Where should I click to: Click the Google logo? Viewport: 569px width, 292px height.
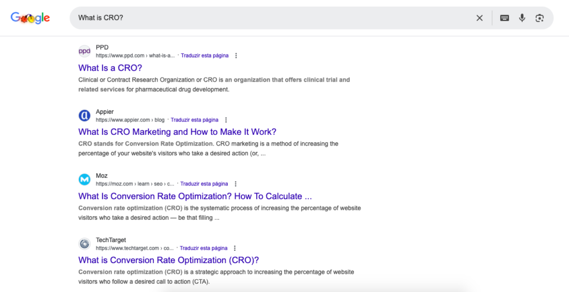pos(30,18)
